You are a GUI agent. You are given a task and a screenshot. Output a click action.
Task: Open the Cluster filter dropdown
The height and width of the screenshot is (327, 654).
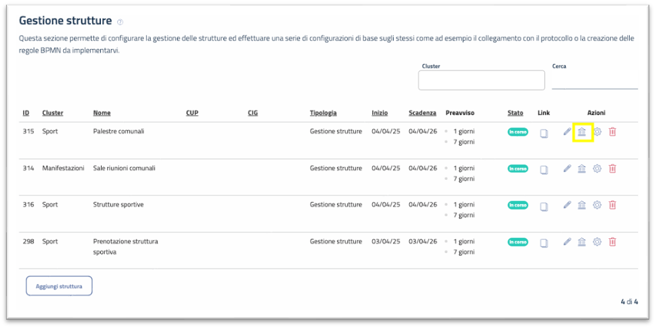coord(481,80)
